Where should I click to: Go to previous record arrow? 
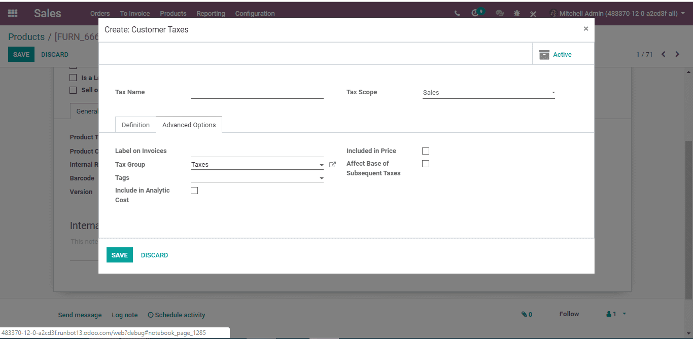(663, 54)
